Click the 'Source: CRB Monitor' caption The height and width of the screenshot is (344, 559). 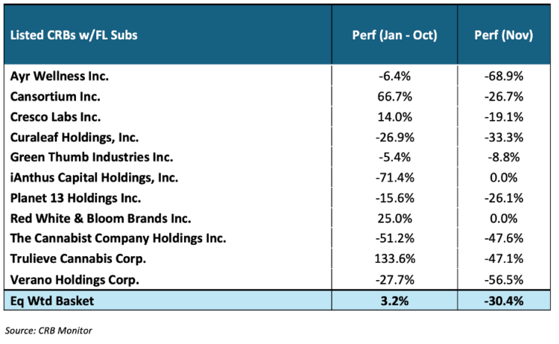tap(50, 328)
